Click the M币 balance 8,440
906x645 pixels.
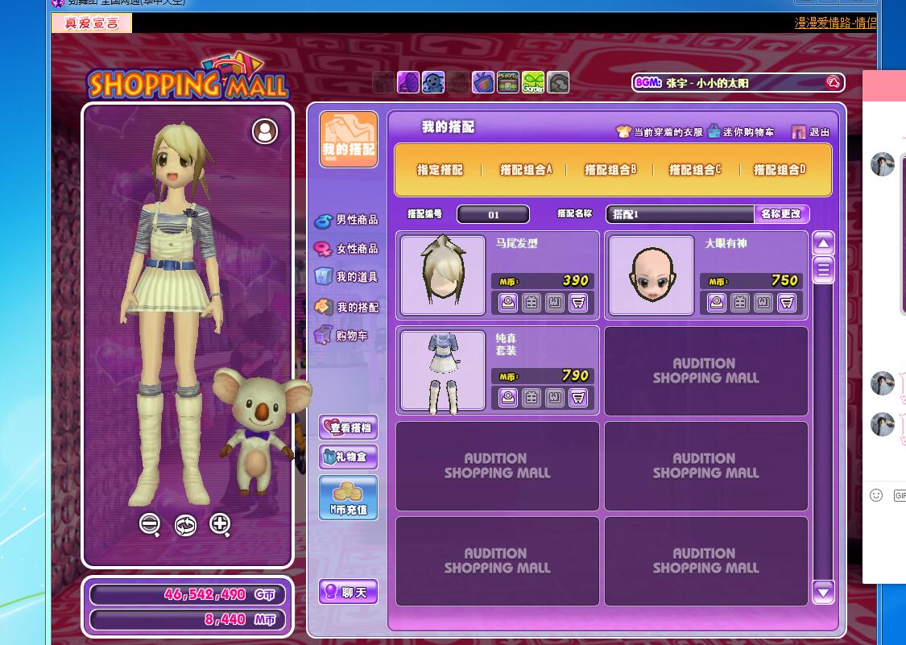tap(225, 619)
